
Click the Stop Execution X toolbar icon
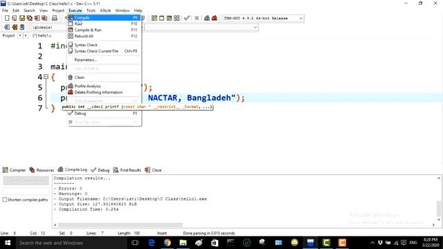coord(197,18)
